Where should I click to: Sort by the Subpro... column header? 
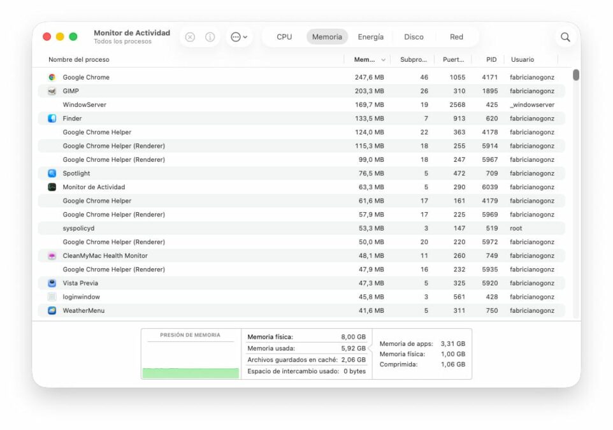point(413,59)
